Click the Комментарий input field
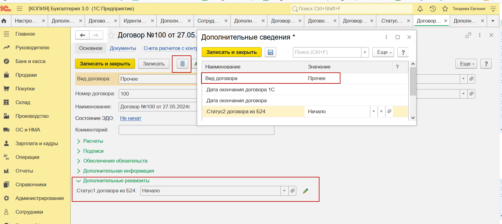Image resolution: width=502 pixels, height=224 pixels. (x=196, y=130)
